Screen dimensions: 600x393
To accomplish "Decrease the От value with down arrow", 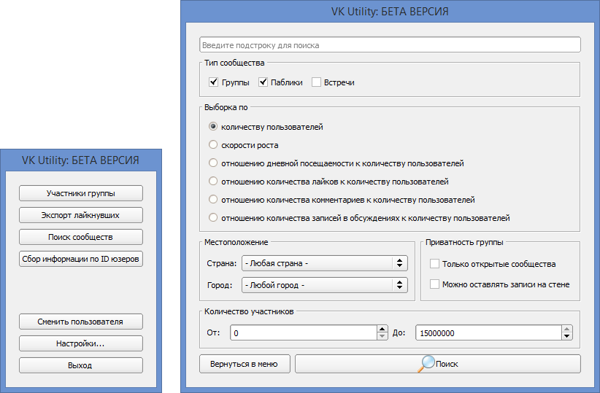I will point(382,336).
